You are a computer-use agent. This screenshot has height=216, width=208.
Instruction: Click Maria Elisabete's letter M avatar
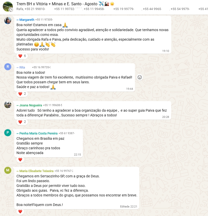tap(8, 170)
